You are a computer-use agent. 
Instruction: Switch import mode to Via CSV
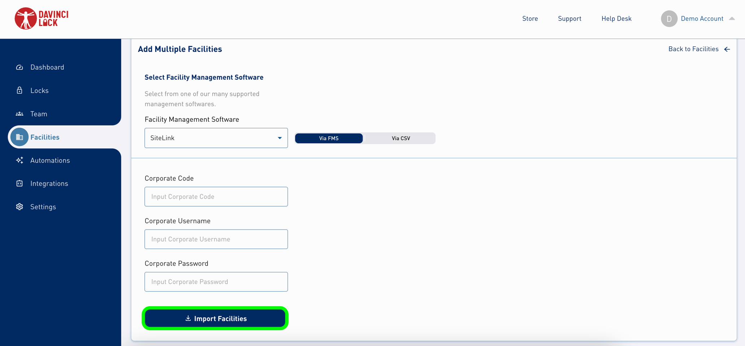400,138
